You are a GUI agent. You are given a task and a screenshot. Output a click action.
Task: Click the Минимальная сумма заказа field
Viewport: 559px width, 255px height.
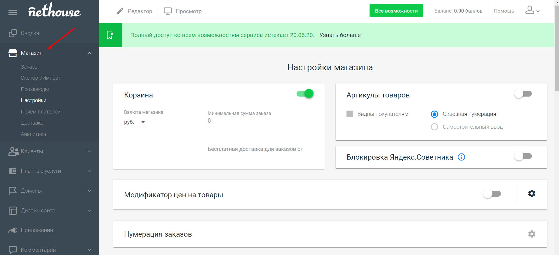tap(260, 121)
